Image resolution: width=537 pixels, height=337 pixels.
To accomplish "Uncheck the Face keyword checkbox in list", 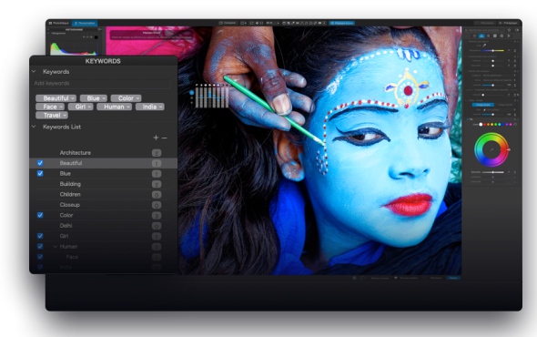I will point(40,257).
